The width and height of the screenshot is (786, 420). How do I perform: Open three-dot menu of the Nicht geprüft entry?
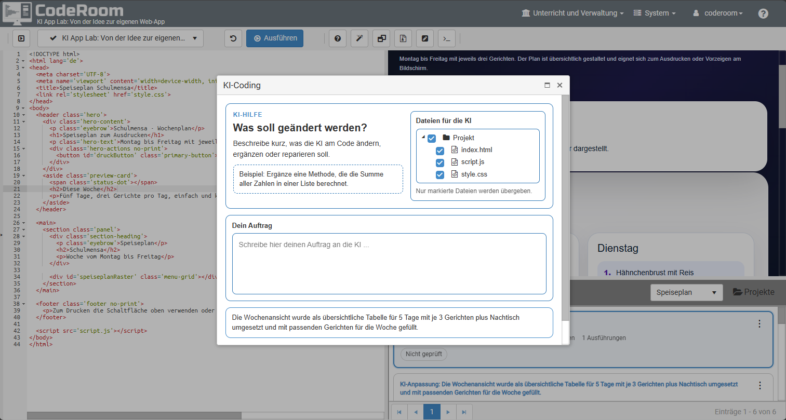[760, 324]
